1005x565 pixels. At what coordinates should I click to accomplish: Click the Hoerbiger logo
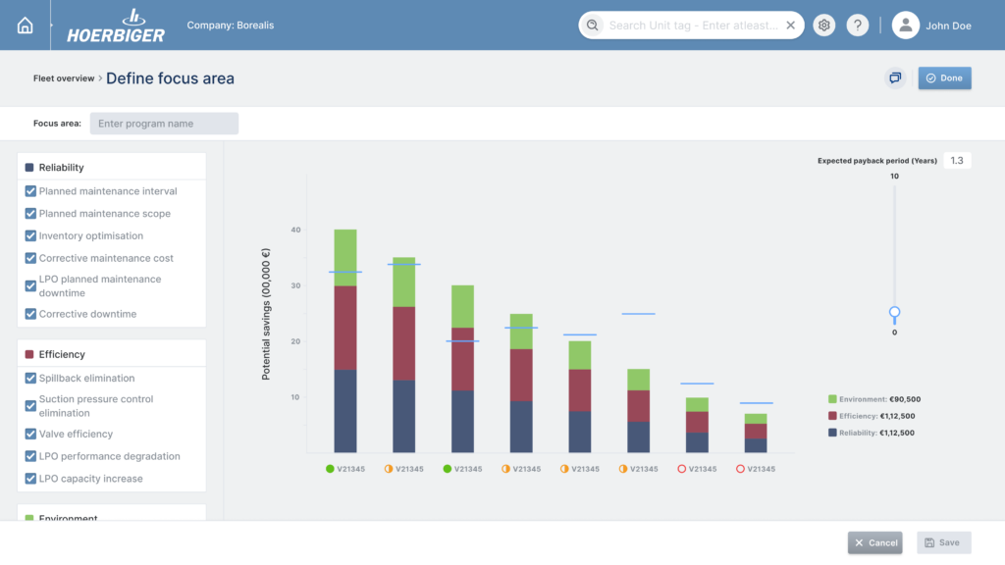coord(116,26)
